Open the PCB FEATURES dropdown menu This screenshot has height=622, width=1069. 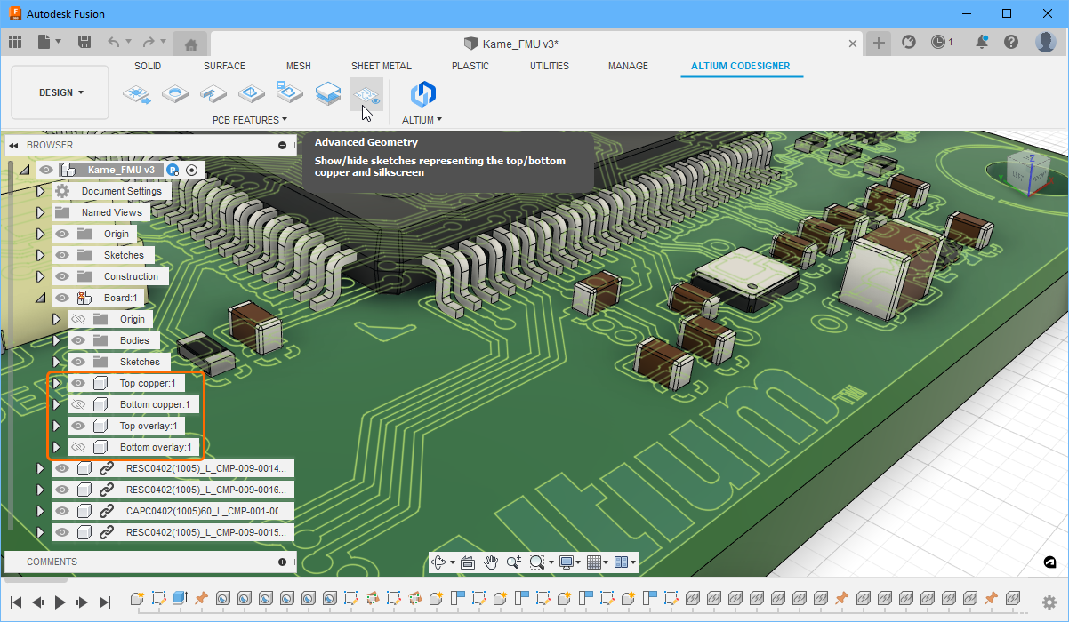click(x=250, y=120)
